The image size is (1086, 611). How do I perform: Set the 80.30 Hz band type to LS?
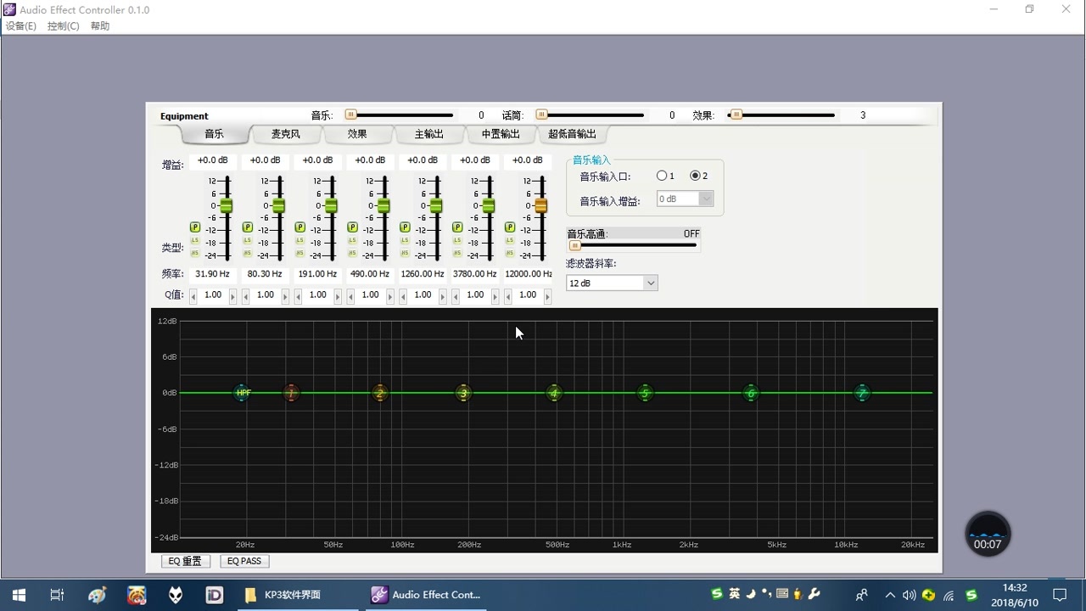pyautogui.click(x=248, y=241)
